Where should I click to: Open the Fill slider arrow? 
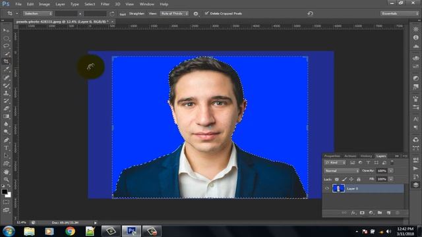391,179
